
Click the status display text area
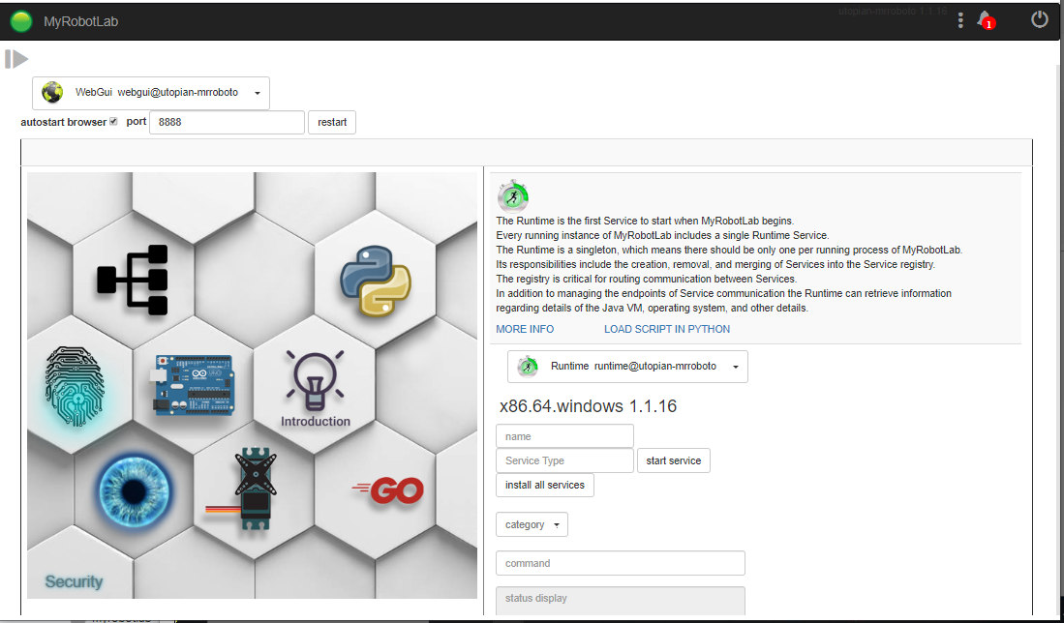coord(621,601)
